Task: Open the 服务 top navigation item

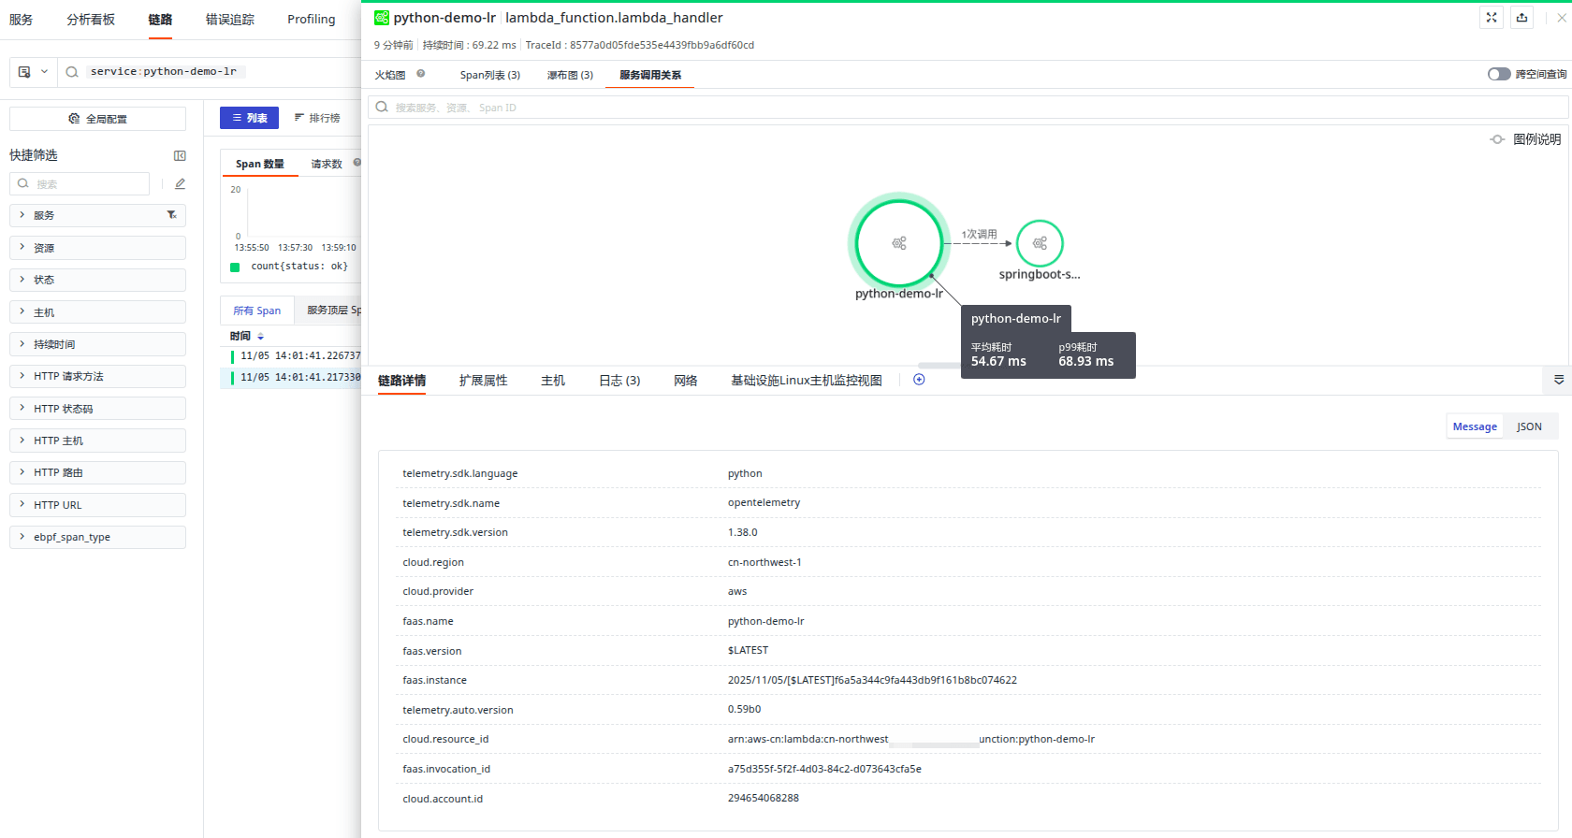Action: [21, 20]
